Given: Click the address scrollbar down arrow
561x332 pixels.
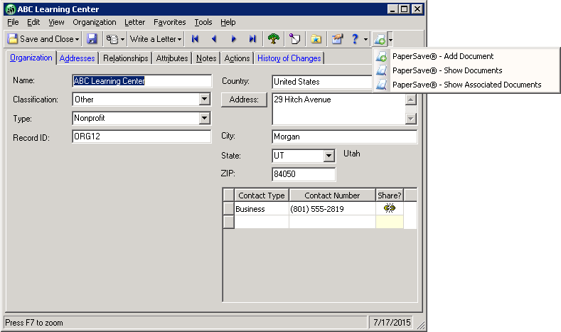Looking at the screenshot, I should tap(411, 119).
